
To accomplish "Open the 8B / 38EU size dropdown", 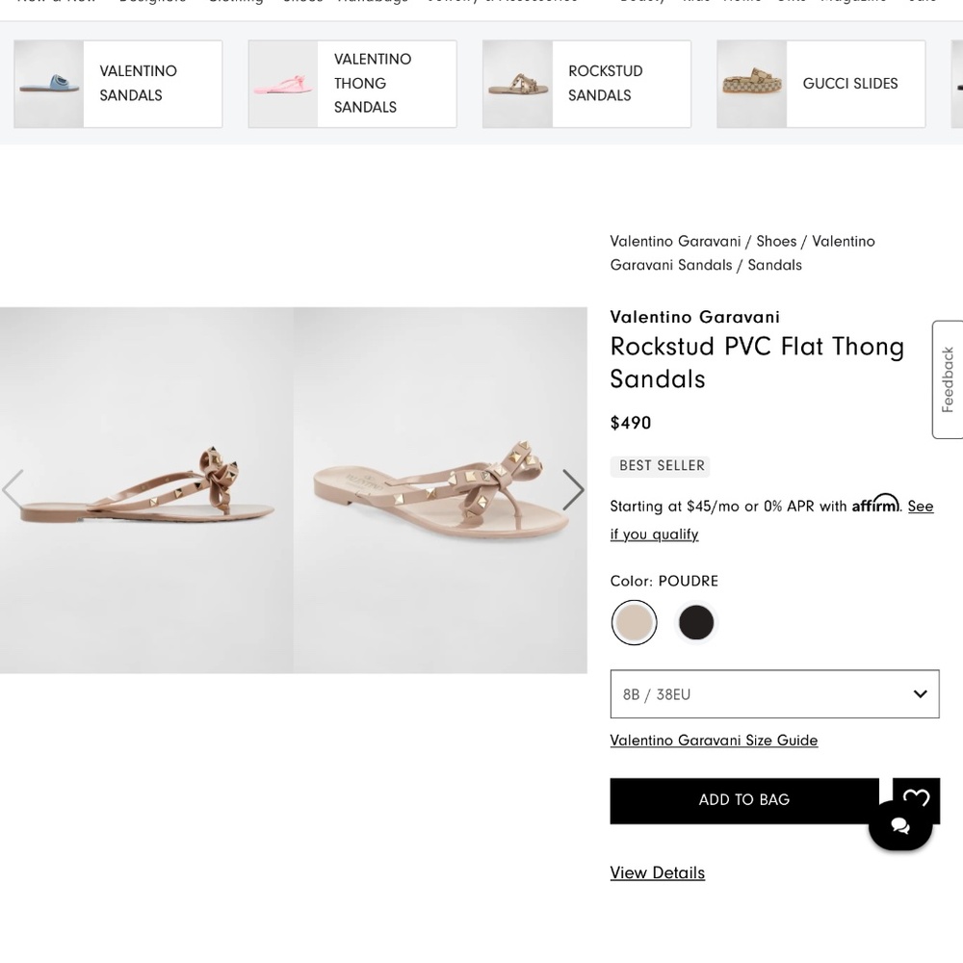I will coord(774,693).
